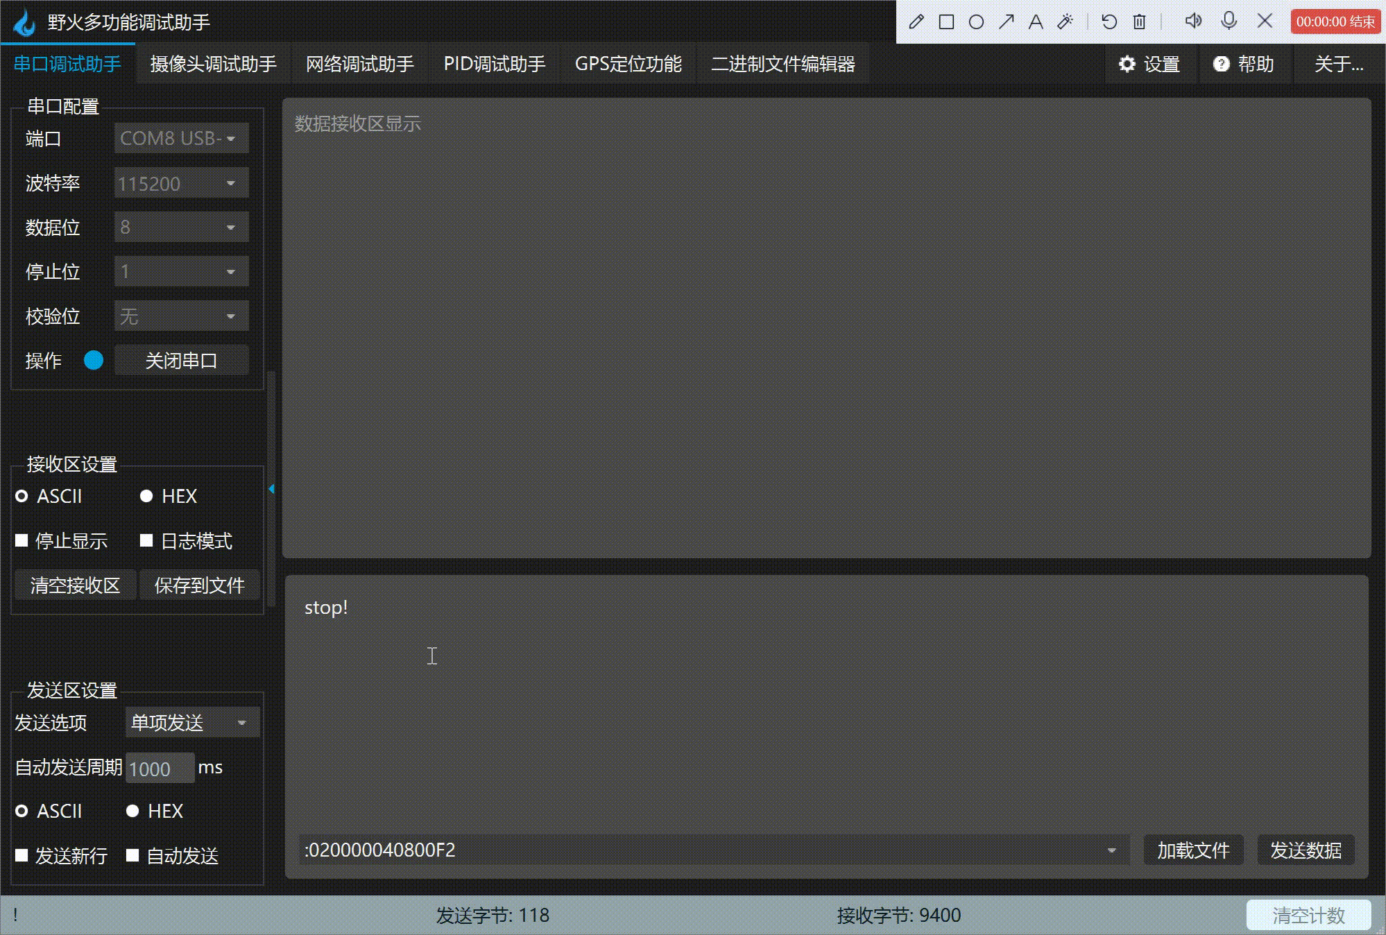Image resolution: width=1386 pixels, height=935 pixels.
Task: Enable the 停止显示 checkbox
Action: pos(22,540)
